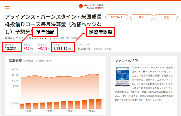The width and height of the screenshot is (181, 116).
Task: Click the (2021/06/10 時点) date text
Action: (102, 49)
